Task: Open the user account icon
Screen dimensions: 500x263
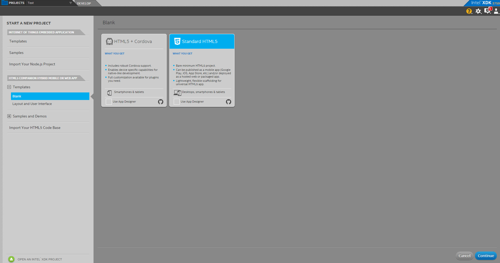Action: pyautogui.click(x=496, y=11)
